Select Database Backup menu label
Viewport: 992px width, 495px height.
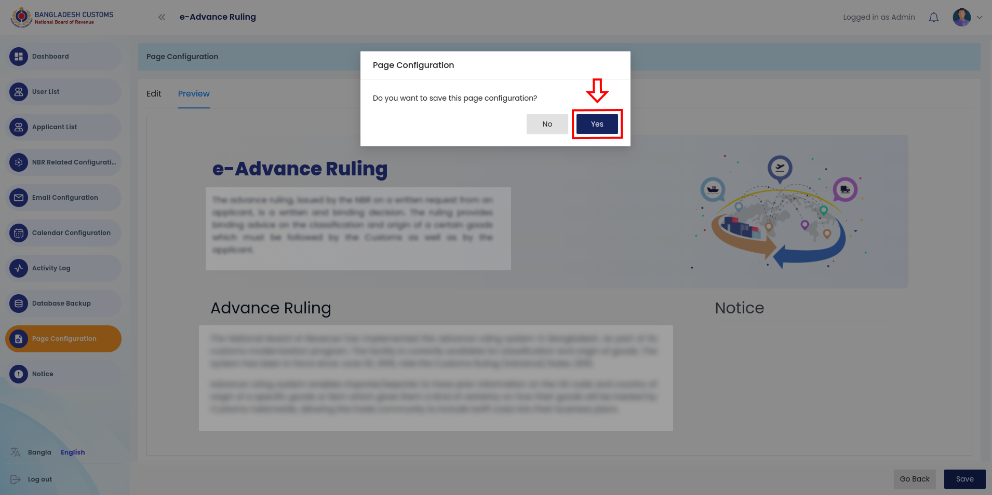click(x=61, y=304)
